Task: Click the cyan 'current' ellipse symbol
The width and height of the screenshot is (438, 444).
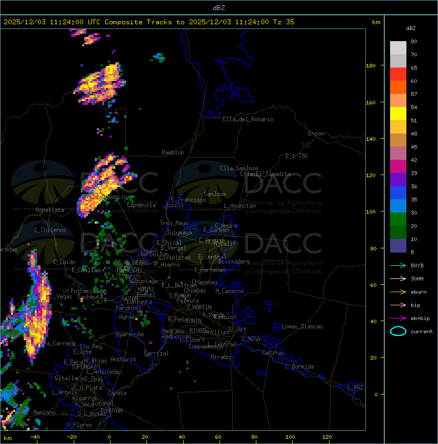Action: (x=398, y=331)
